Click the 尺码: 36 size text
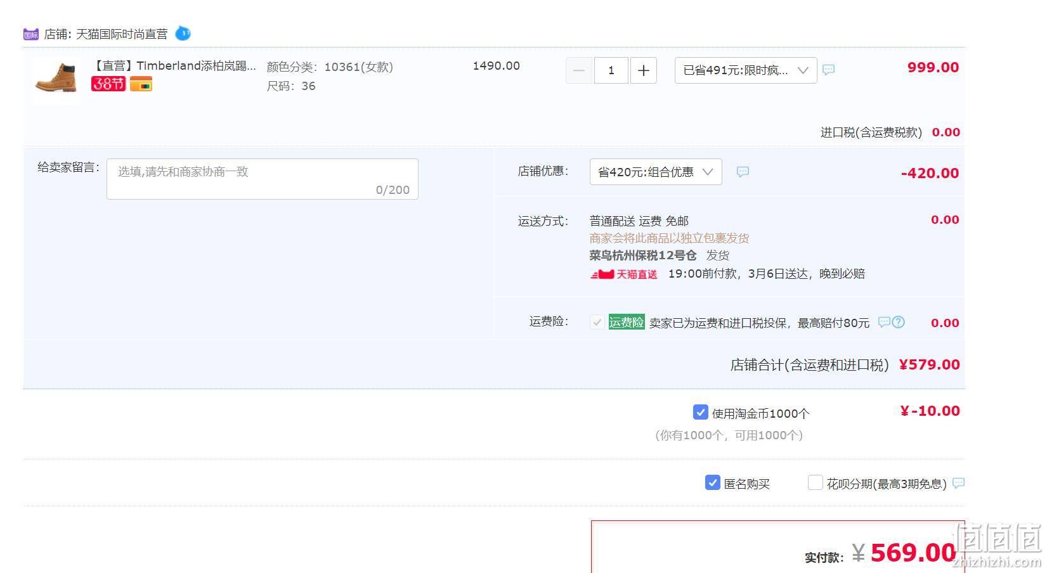This screenshot has height=573, width=1047. [x=291, y=86]
